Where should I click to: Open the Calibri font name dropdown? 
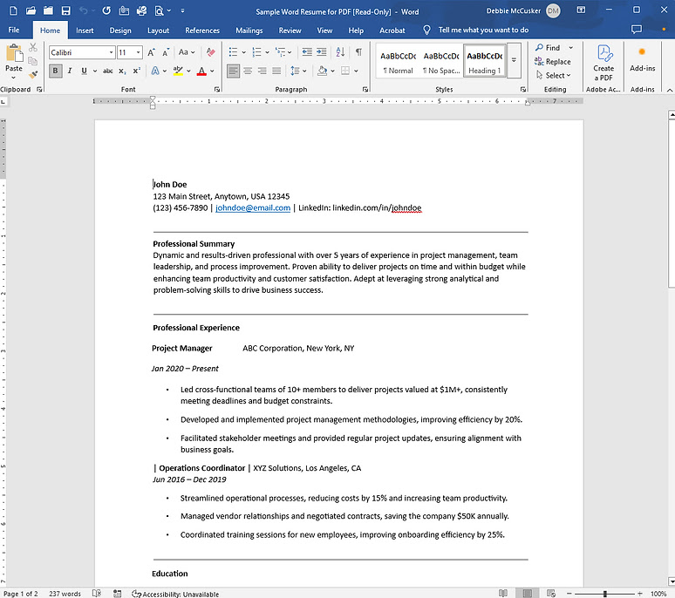(x=111, y=52)
